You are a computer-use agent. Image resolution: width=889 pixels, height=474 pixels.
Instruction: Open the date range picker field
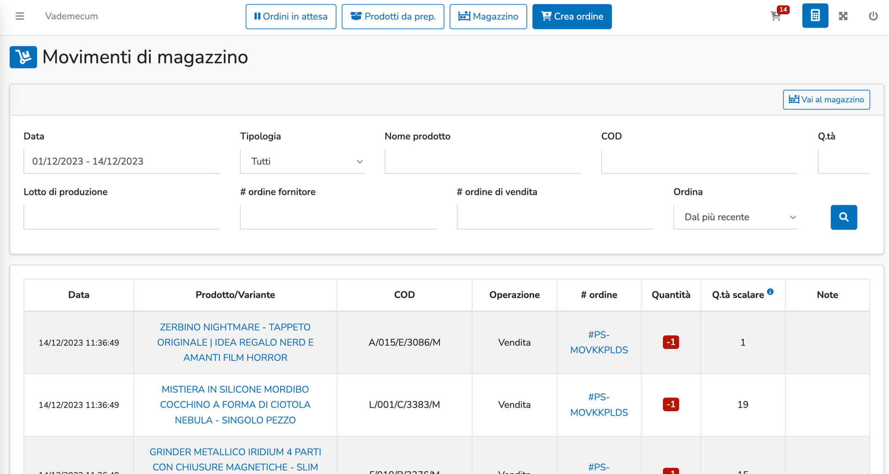pyautogui.click(x=121, y=162)
